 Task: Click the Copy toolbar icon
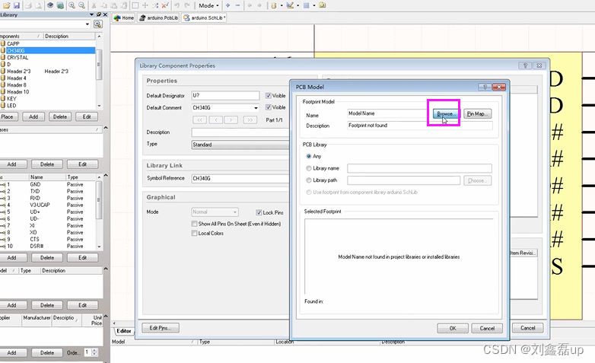coord(103,5)
